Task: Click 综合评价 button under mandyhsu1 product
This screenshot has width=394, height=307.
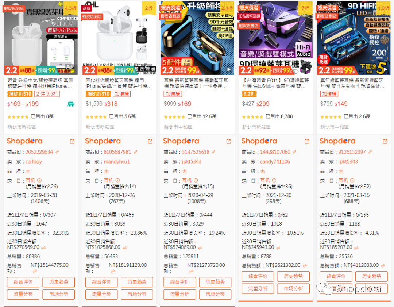Action: pyautogui.click(x=101, y=282)
